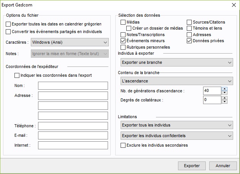The width and height of the screenshot is (240, 174).
Task: Click the first Adresse line field
Action: tap(73, 96)
